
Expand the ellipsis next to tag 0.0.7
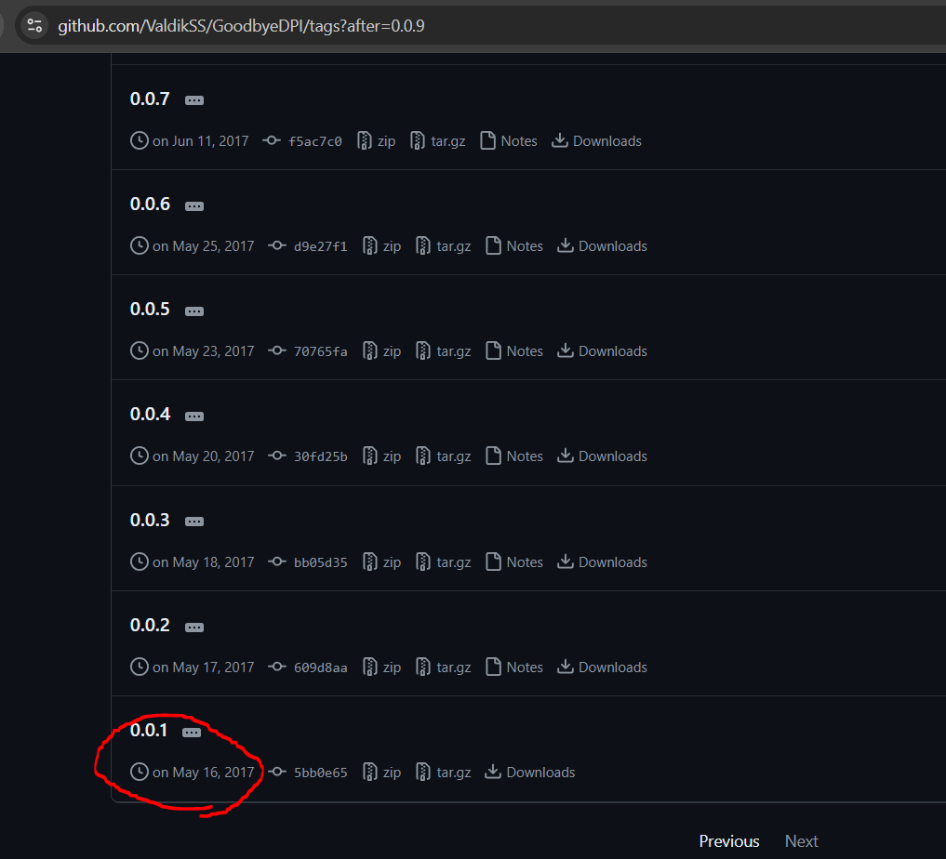coord(194,100)
